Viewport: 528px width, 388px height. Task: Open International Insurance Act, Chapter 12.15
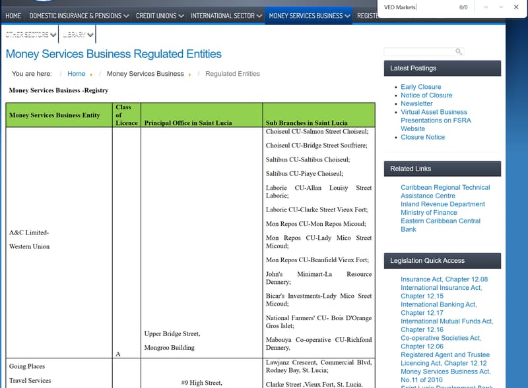point(441,292)
